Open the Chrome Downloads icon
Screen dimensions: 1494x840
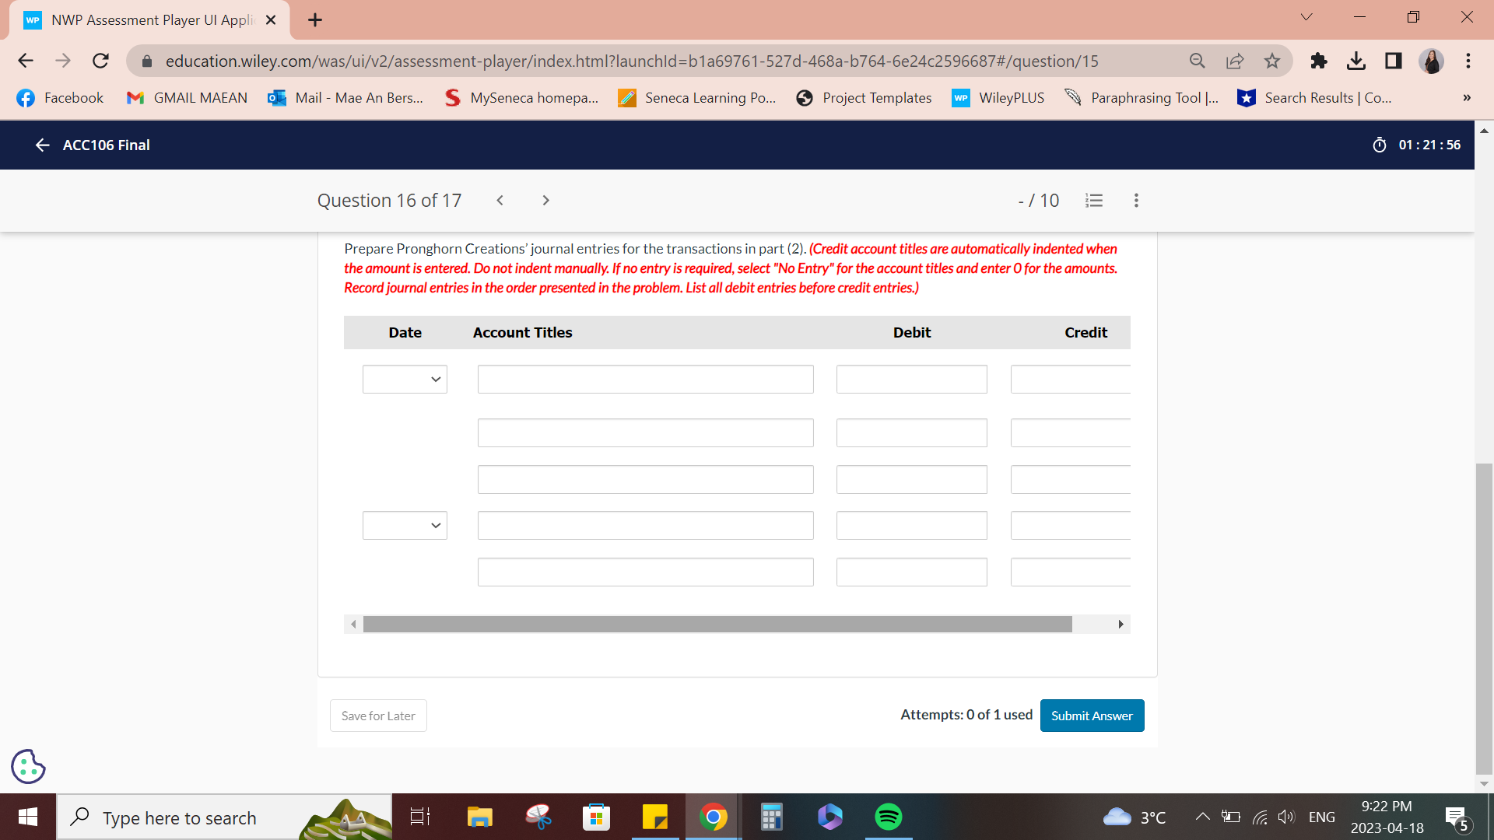click(x=1356, y=61)
